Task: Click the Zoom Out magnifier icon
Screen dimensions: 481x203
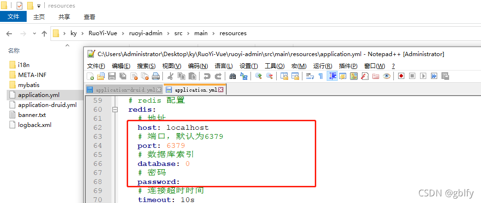Action: point(270,76)
